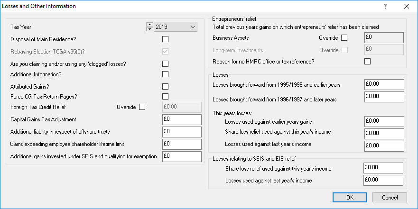Click Losses used against earlier years gains field
This screenshot has width=418, height=209.
(x=384, y=122)
